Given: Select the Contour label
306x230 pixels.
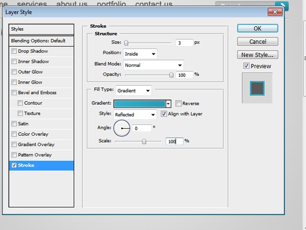Looking at the screenshot, I should pyautogui.click(x=33, y=103).
